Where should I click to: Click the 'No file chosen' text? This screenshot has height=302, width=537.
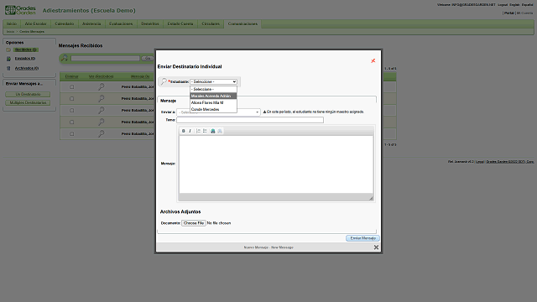219,223
